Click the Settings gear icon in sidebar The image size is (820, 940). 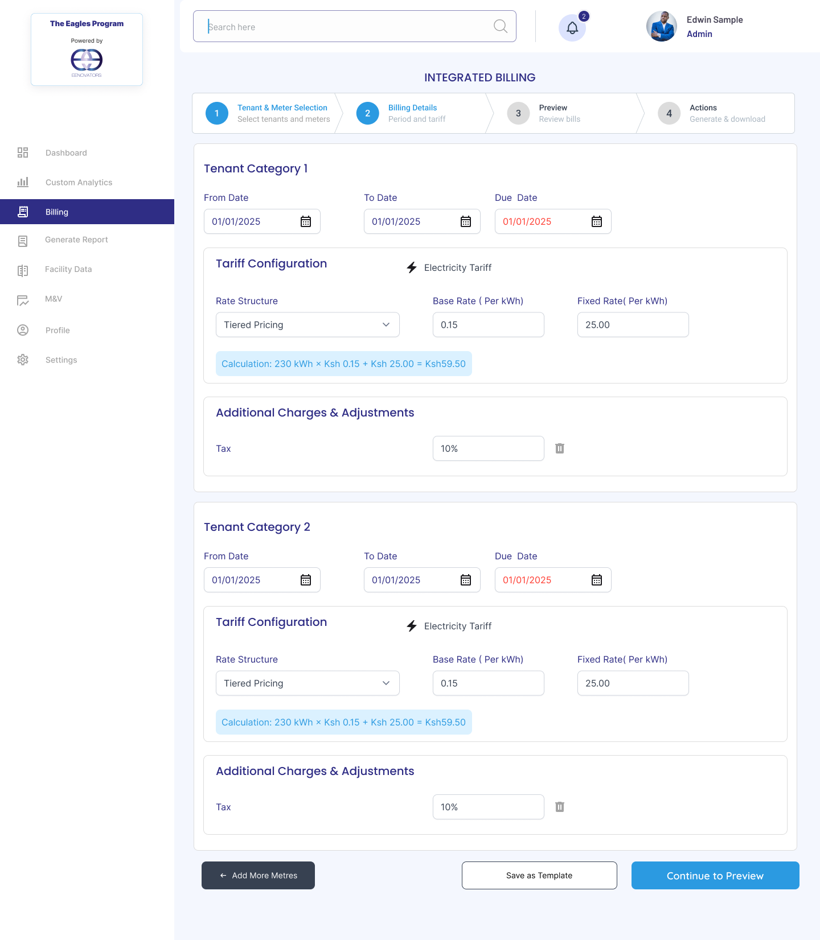[x=23, y=360]
